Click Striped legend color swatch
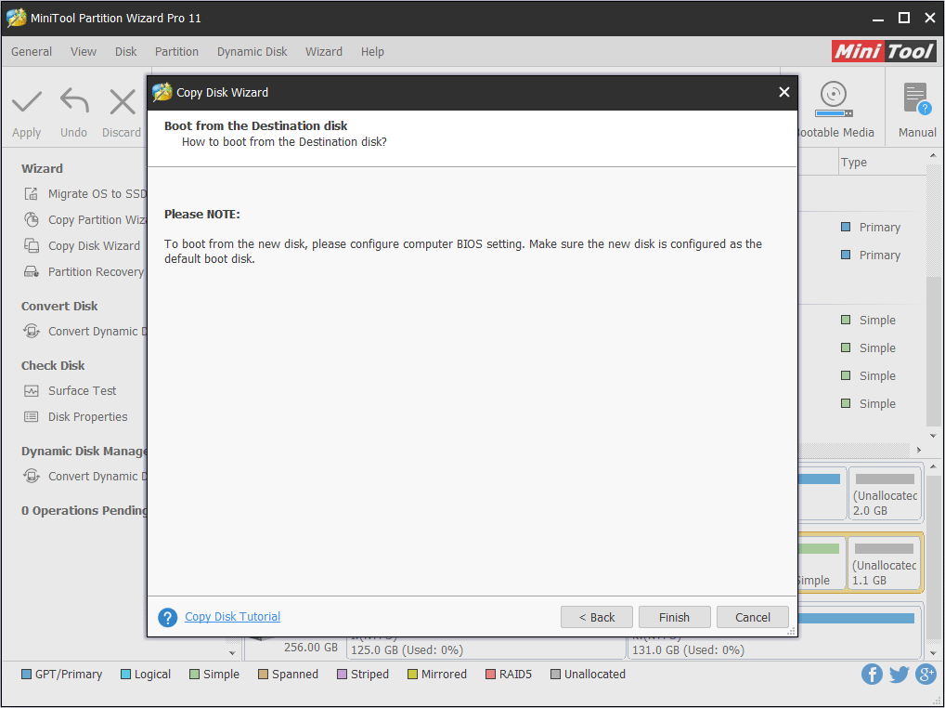 [342, 675]
